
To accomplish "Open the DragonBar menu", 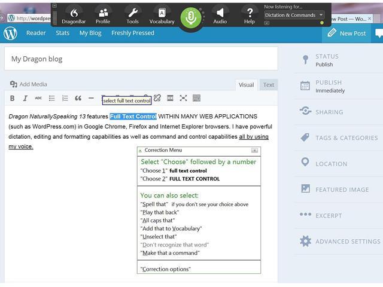I will 74,16.
